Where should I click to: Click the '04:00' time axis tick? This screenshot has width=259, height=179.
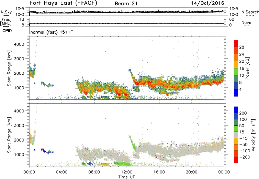[62, 172]
